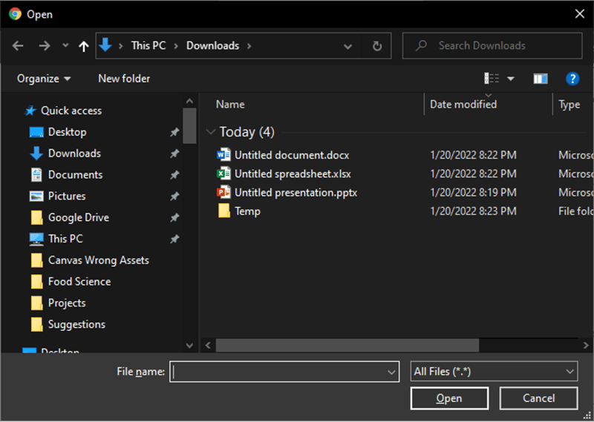Open Google Drive in the navigation pane

pos(79,217)
